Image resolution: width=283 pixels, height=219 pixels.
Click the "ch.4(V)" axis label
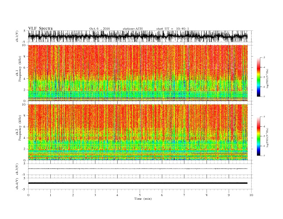[x=17, y=184]
